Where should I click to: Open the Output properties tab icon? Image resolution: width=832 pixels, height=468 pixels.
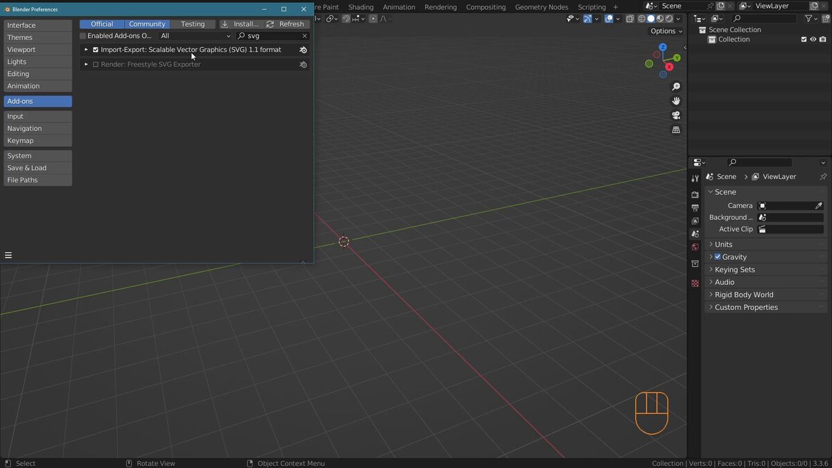(695, 208)
